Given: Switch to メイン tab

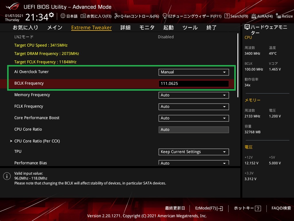Looking at the screenshot, I should (55, 28).
